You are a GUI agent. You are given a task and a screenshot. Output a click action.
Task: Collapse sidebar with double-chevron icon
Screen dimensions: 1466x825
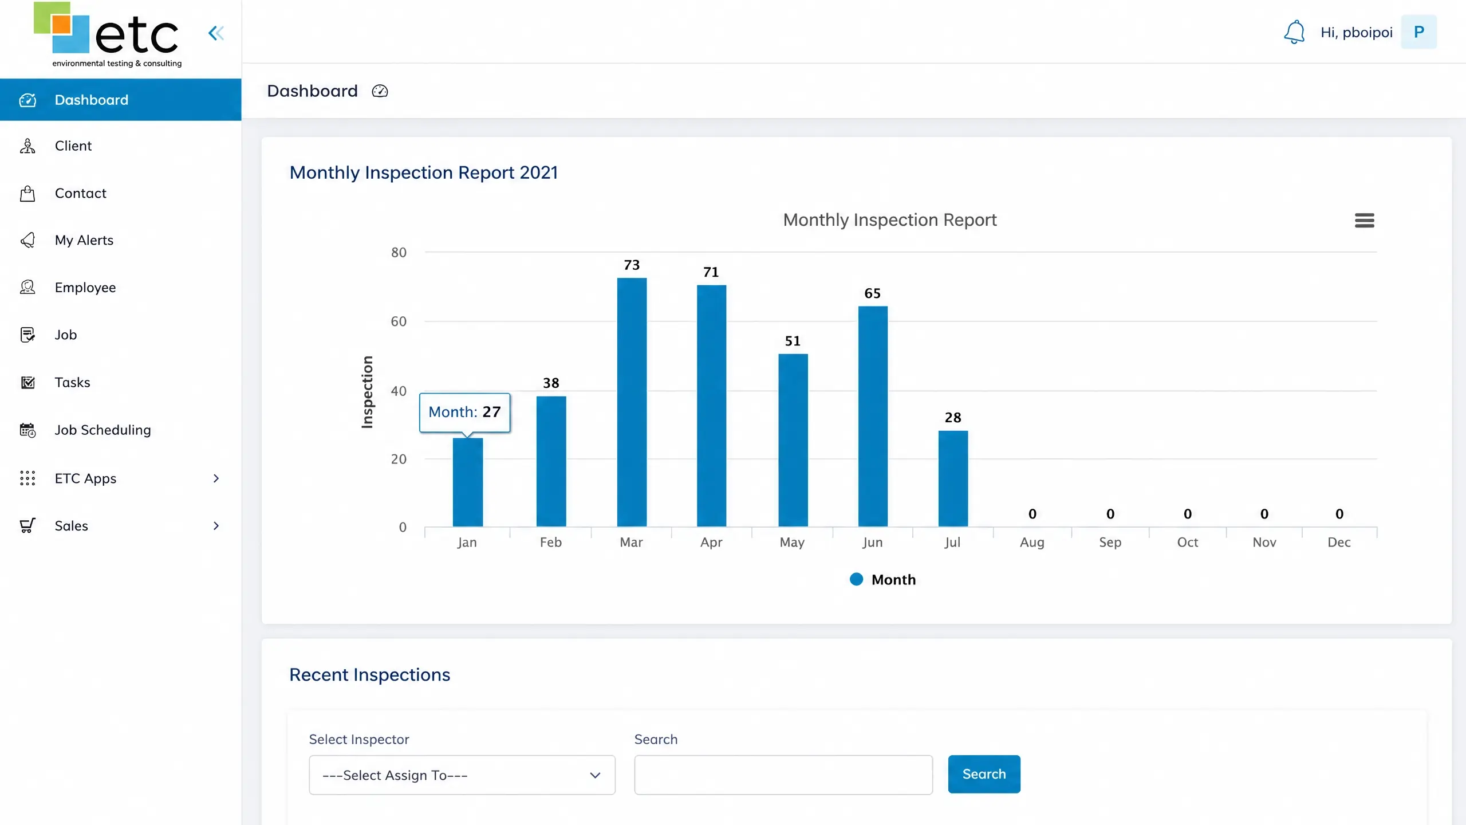(216, 33)
